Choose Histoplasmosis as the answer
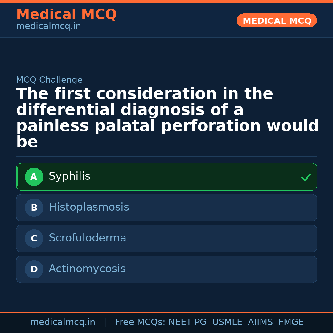333x333 pixels. coord(89,207)
